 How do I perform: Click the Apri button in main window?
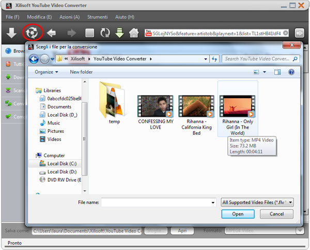point(182,231)
